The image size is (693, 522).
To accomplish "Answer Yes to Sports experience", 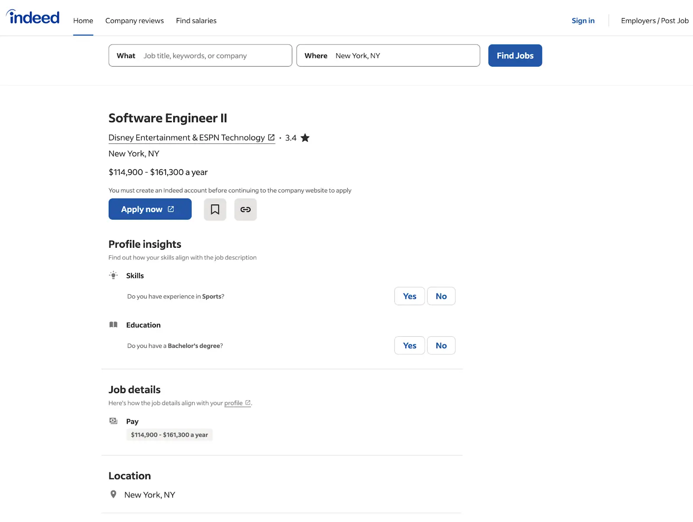I will 409,296.
